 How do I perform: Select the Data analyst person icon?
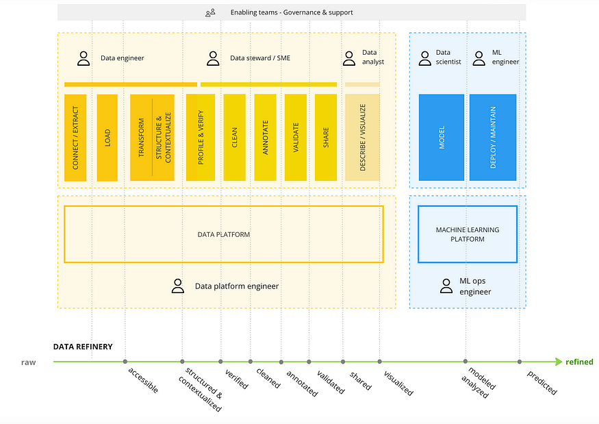click(349, 58)
